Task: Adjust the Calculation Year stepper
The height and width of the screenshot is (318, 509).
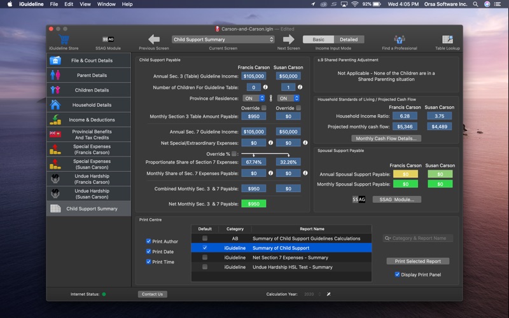Action: 319,294
